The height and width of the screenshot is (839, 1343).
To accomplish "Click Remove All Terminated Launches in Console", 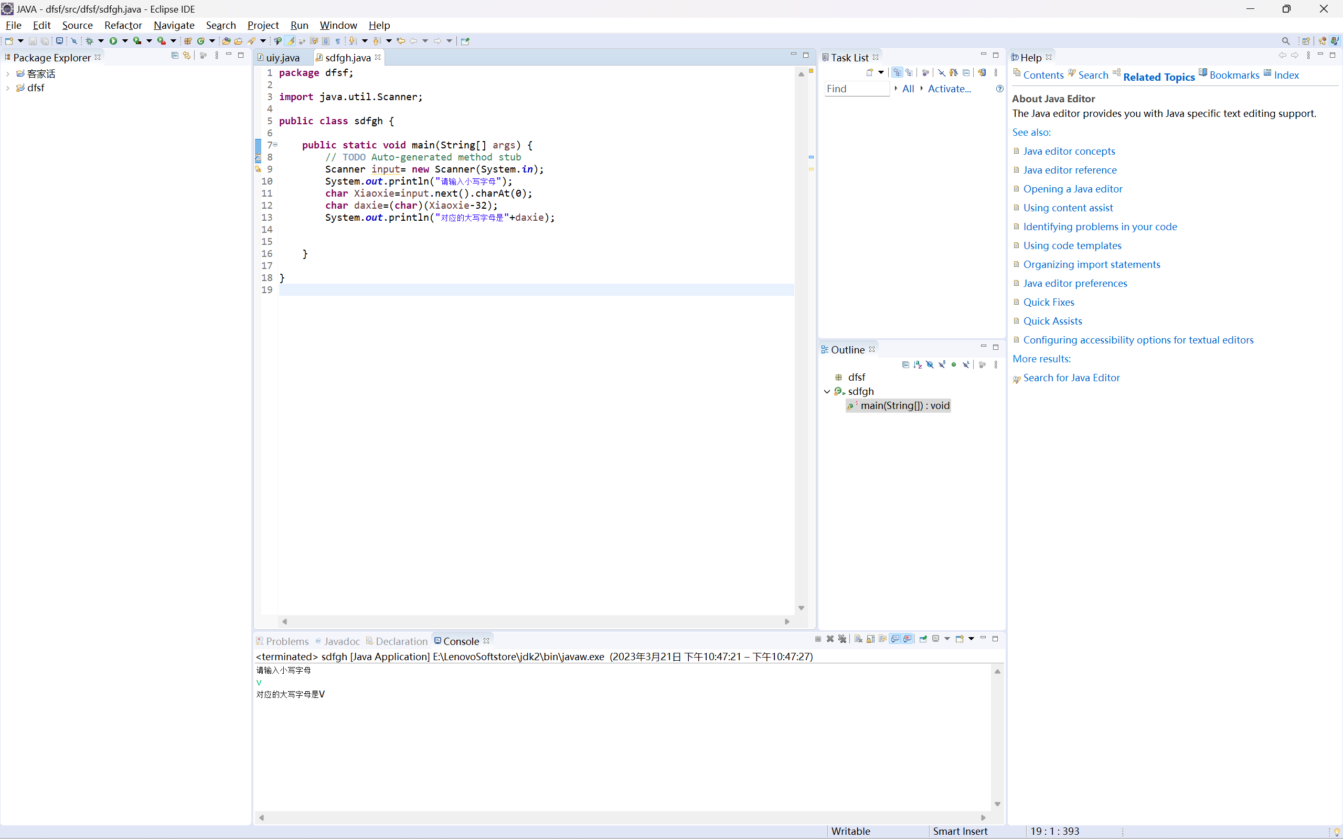I will (x=842, y=639).
